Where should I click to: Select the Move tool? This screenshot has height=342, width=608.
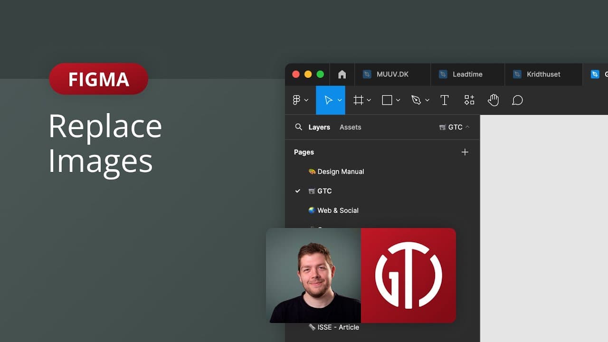tap(329, 100)
